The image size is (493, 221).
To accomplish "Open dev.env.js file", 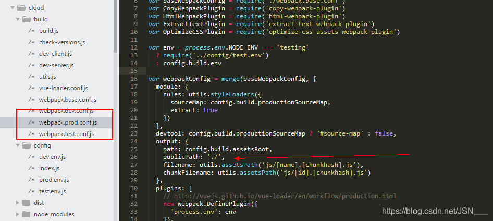I will point(52,157).
